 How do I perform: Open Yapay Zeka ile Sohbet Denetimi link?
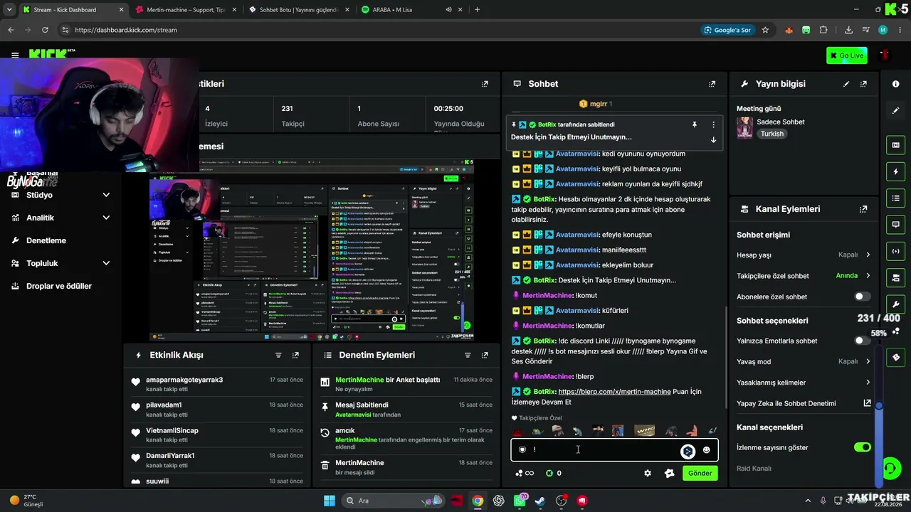(x=804, y=403)
